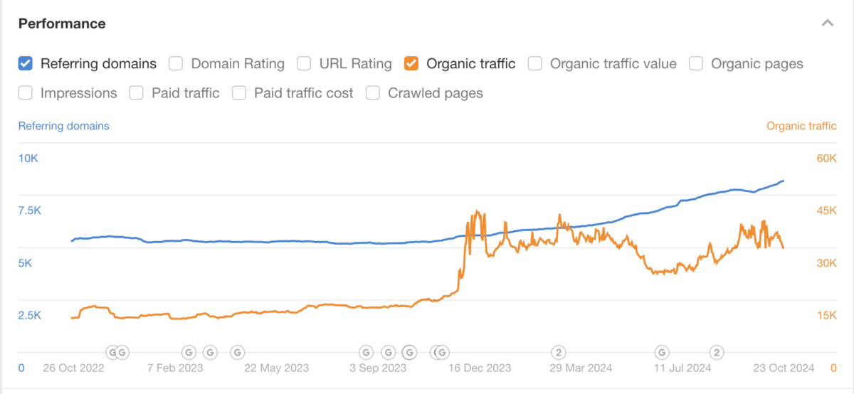This screenshot has height=394, width=854.
Task: Open the "2" updates marker above 29 Mar 2024
Action: click(559, 352)
